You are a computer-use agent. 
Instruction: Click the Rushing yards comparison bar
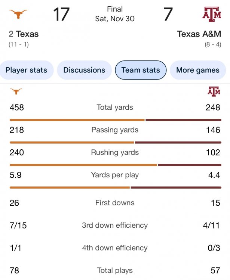(x=115, y=165)
